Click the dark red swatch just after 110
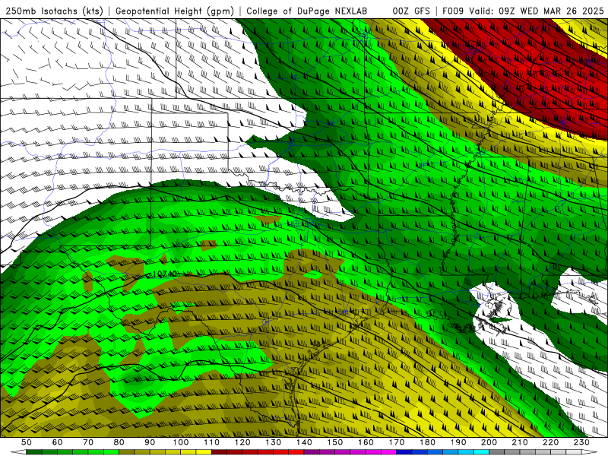608x456 pixels. coord(219,451)
